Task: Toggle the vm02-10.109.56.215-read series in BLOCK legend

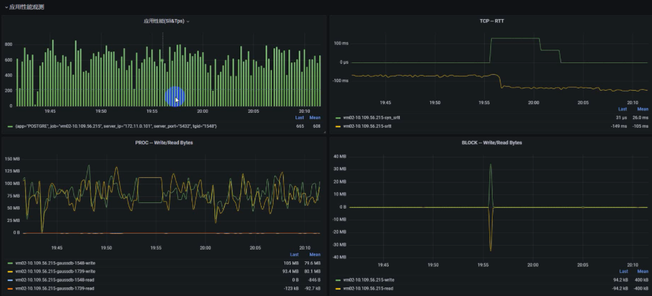Action: coord(368,288)
